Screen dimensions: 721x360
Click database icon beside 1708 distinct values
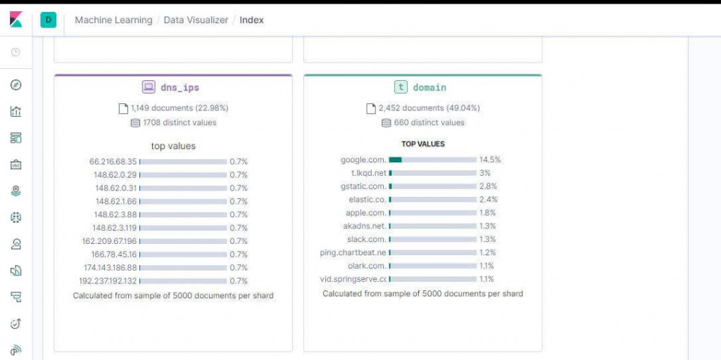click(x=135, y=122)
